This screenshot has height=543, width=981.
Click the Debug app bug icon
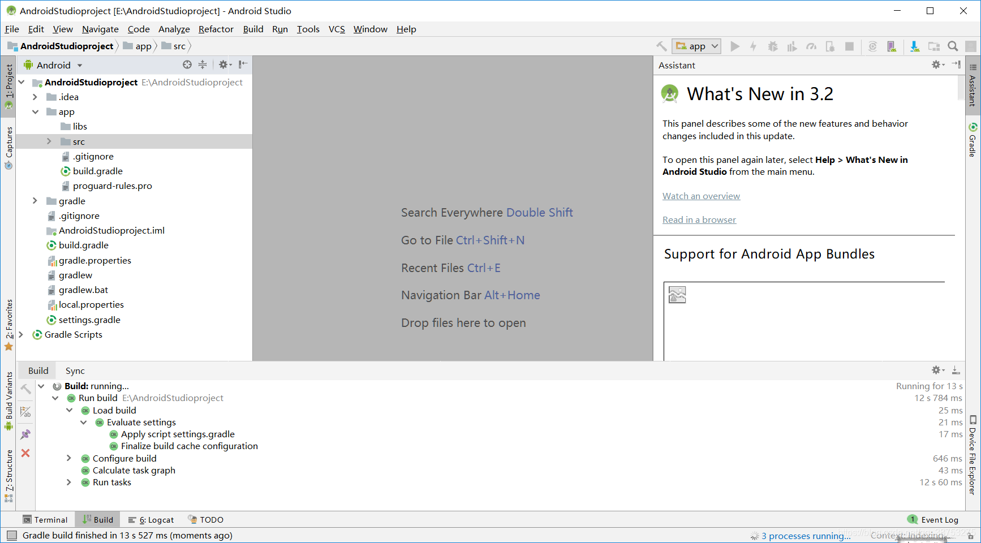[773, 46]
